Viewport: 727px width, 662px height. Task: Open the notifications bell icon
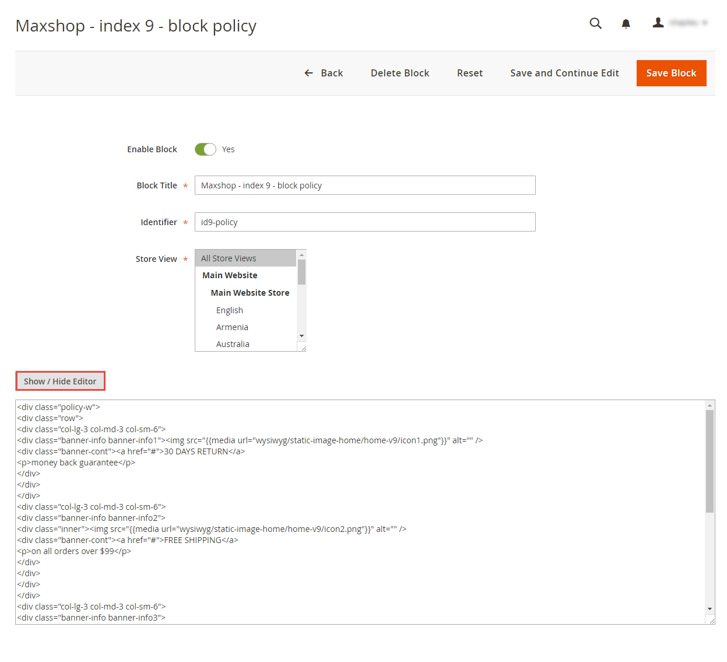click(626, 23)
